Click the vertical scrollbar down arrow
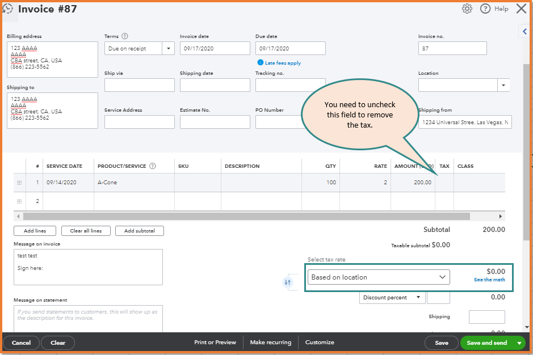 coord(527,327)
